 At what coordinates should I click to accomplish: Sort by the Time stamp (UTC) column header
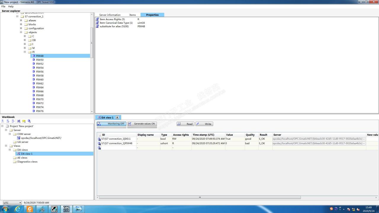tap(208, 135)
